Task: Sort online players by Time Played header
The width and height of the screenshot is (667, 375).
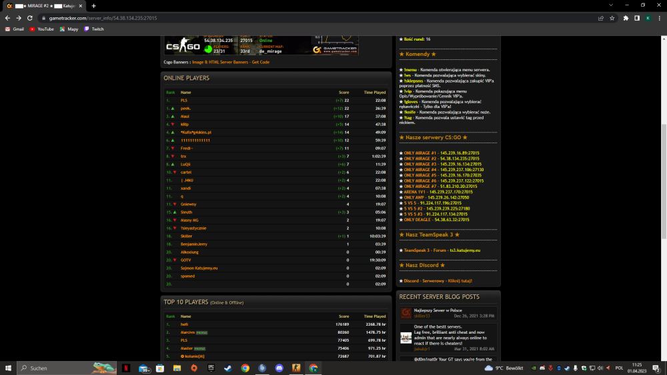Action: pyautogui.click(x=375, y=92)
